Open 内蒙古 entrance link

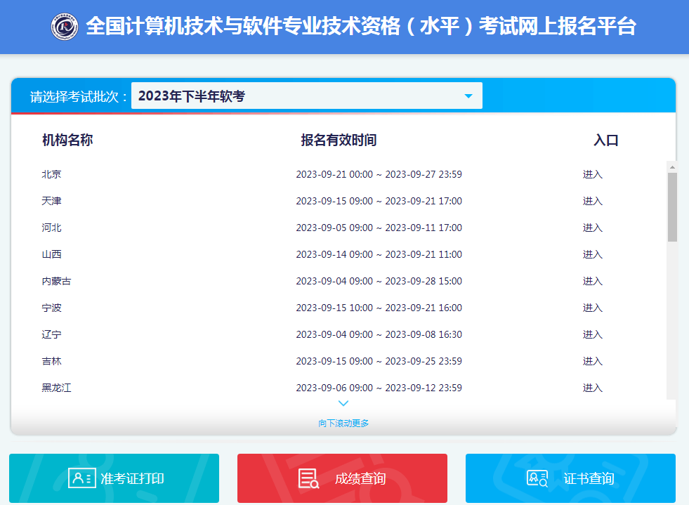click(593, 281)
